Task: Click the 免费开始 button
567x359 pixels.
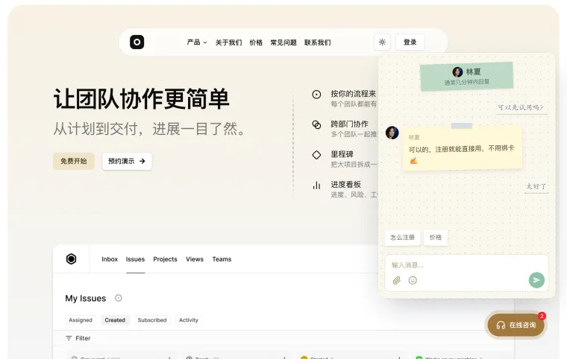Action: click(73, 161)
